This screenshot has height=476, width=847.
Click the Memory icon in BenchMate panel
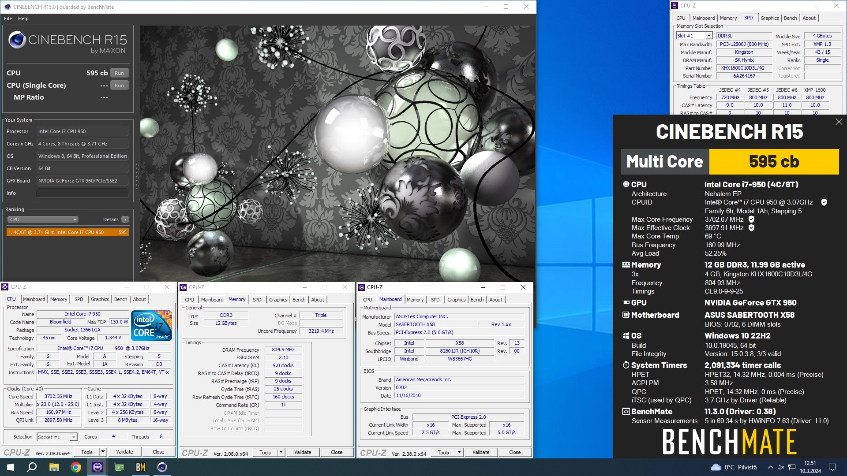click(x=626, y=264)
